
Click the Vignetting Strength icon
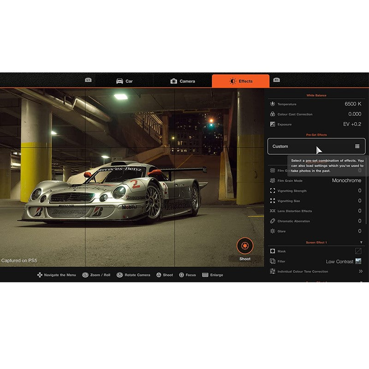[273, 190]
